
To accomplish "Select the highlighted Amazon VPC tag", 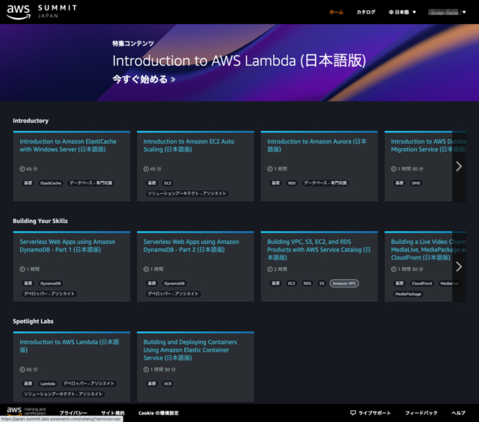I will 344,284.
